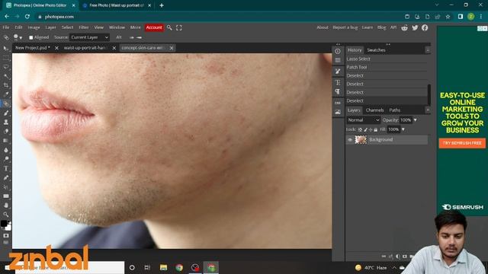Open the Source Current Layer dropdown

[x=89, y=37]
